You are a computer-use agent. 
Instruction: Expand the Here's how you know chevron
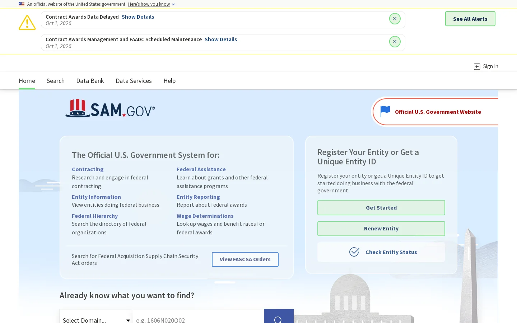(x=173, y=4)
